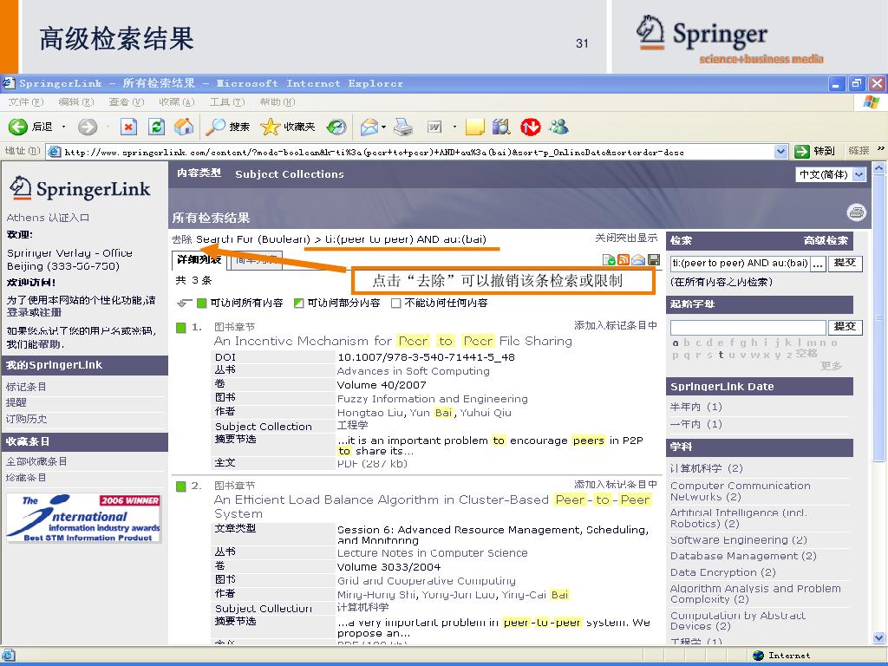Click the printer icon in results header
This screenshot has width=888, height=666.
point(856,212)
